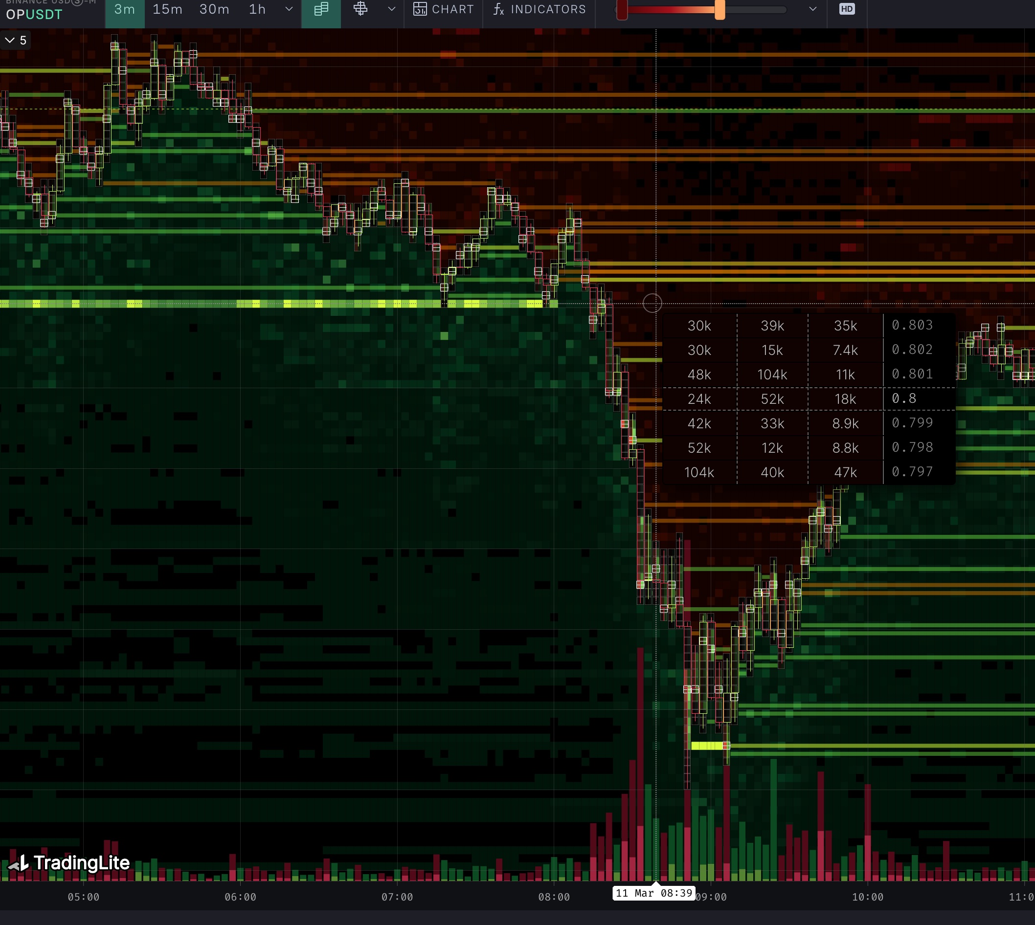Expand the heatmap settings dropdown chevron

pyautogui.click(x=813, y=9)
